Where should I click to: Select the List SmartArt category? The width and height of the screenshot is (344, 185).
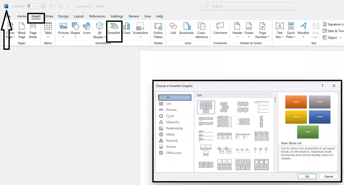pyautogui.click(x=175, y=104)
